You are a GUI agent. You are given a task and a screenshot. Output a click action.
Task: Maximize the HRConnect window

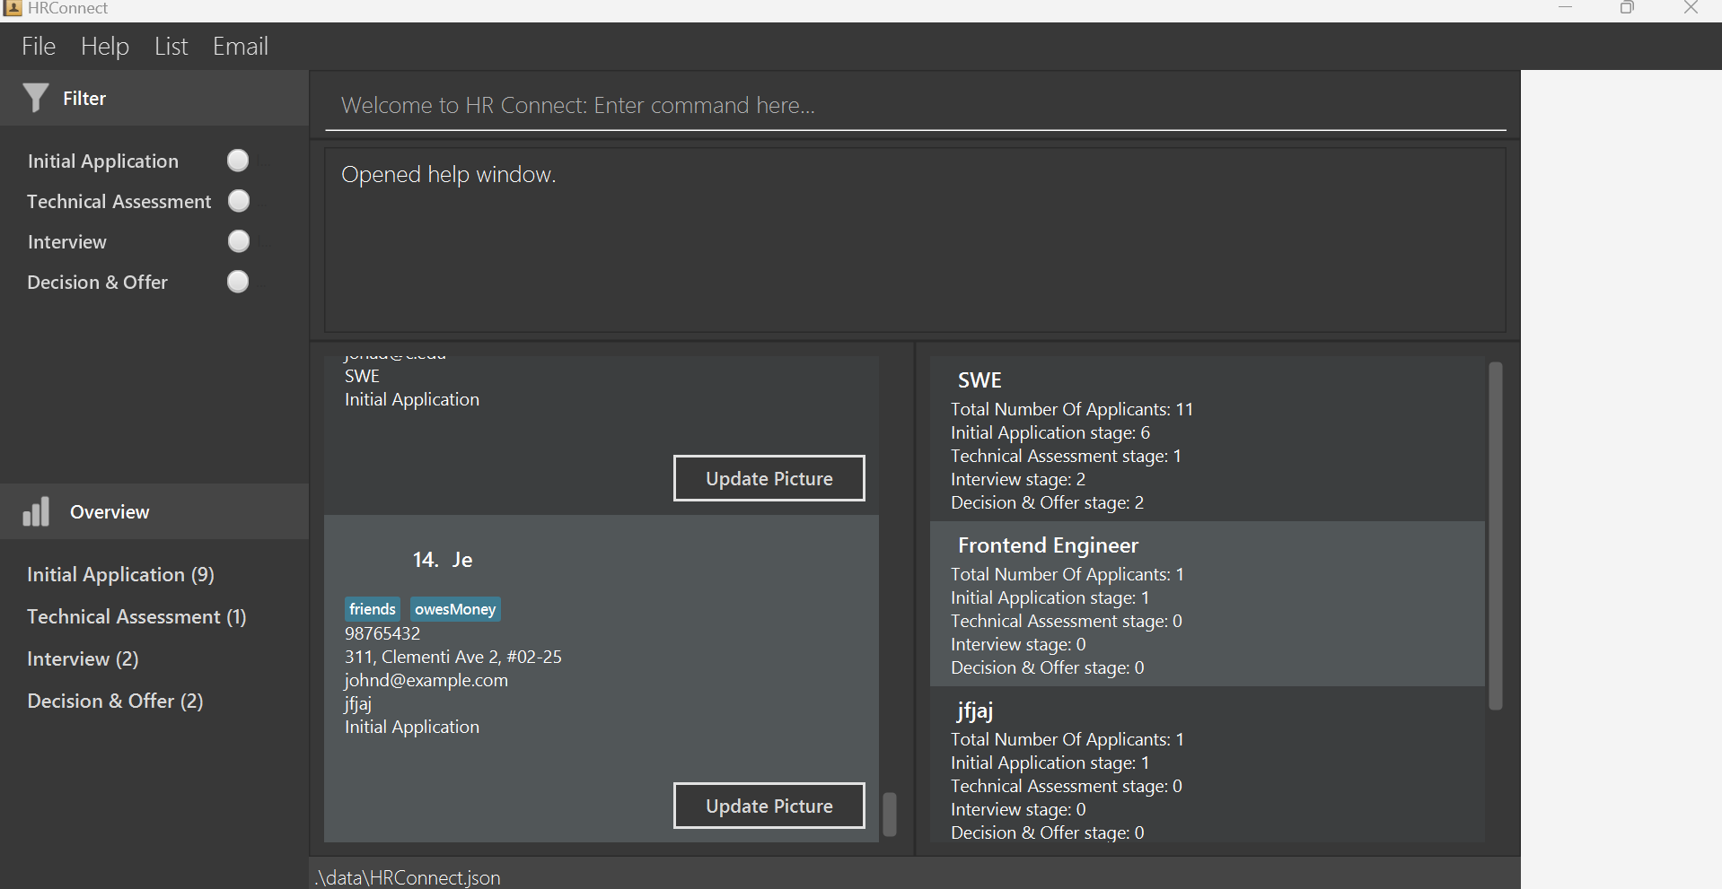point(1627,8)
